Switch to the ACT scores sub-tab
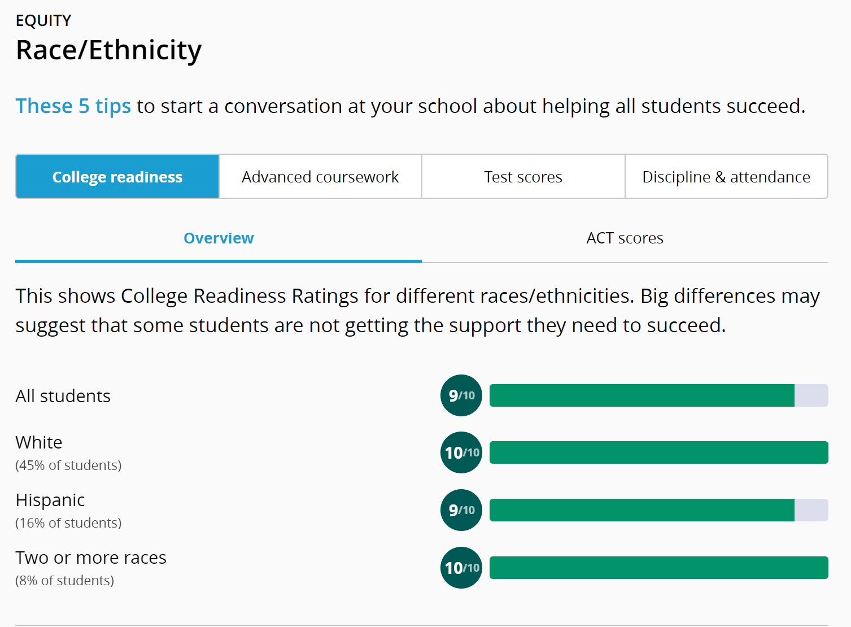The width and height of the screenshot is (851, 627). click(x=625, y=238)
